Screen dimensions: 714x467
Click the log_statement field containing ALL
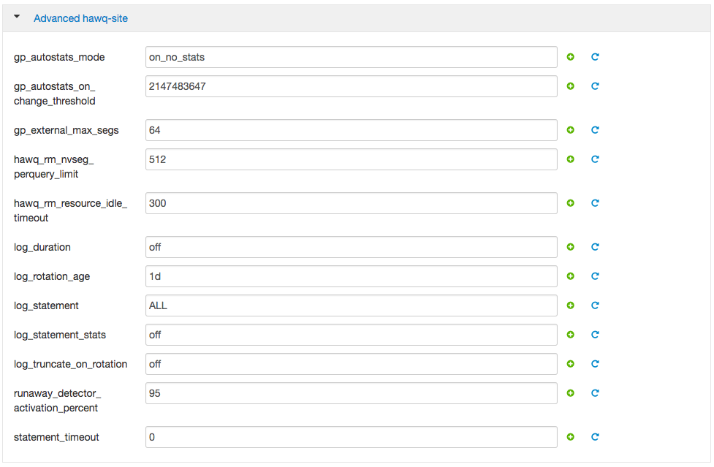click(351, 305)
